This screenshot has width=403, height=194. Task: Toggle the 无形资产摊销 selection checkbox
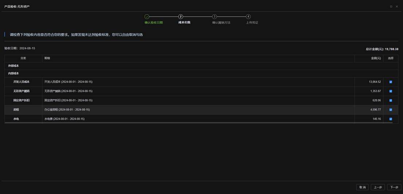(391, 91)
